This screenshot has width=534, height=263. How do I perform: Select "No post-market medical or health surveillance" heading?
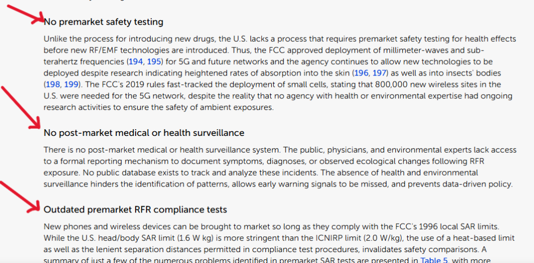144,133
